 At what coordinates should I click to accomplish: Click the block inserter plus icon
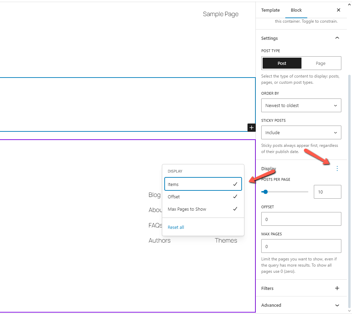click(x=251, y=127)
